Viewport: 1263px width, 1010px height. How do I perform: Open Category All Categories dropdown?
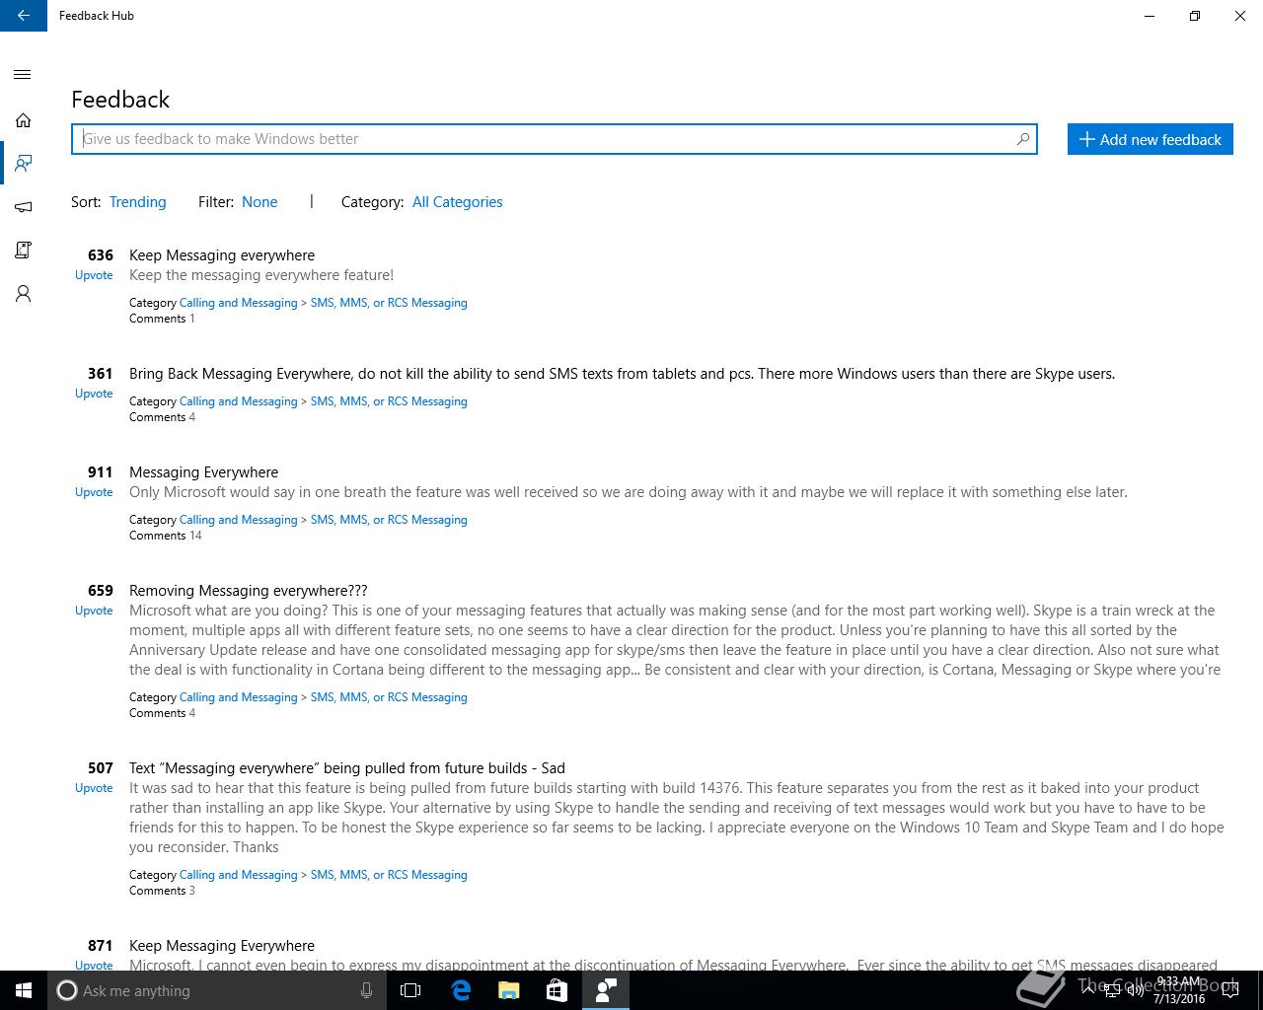(x=457, y=202)
